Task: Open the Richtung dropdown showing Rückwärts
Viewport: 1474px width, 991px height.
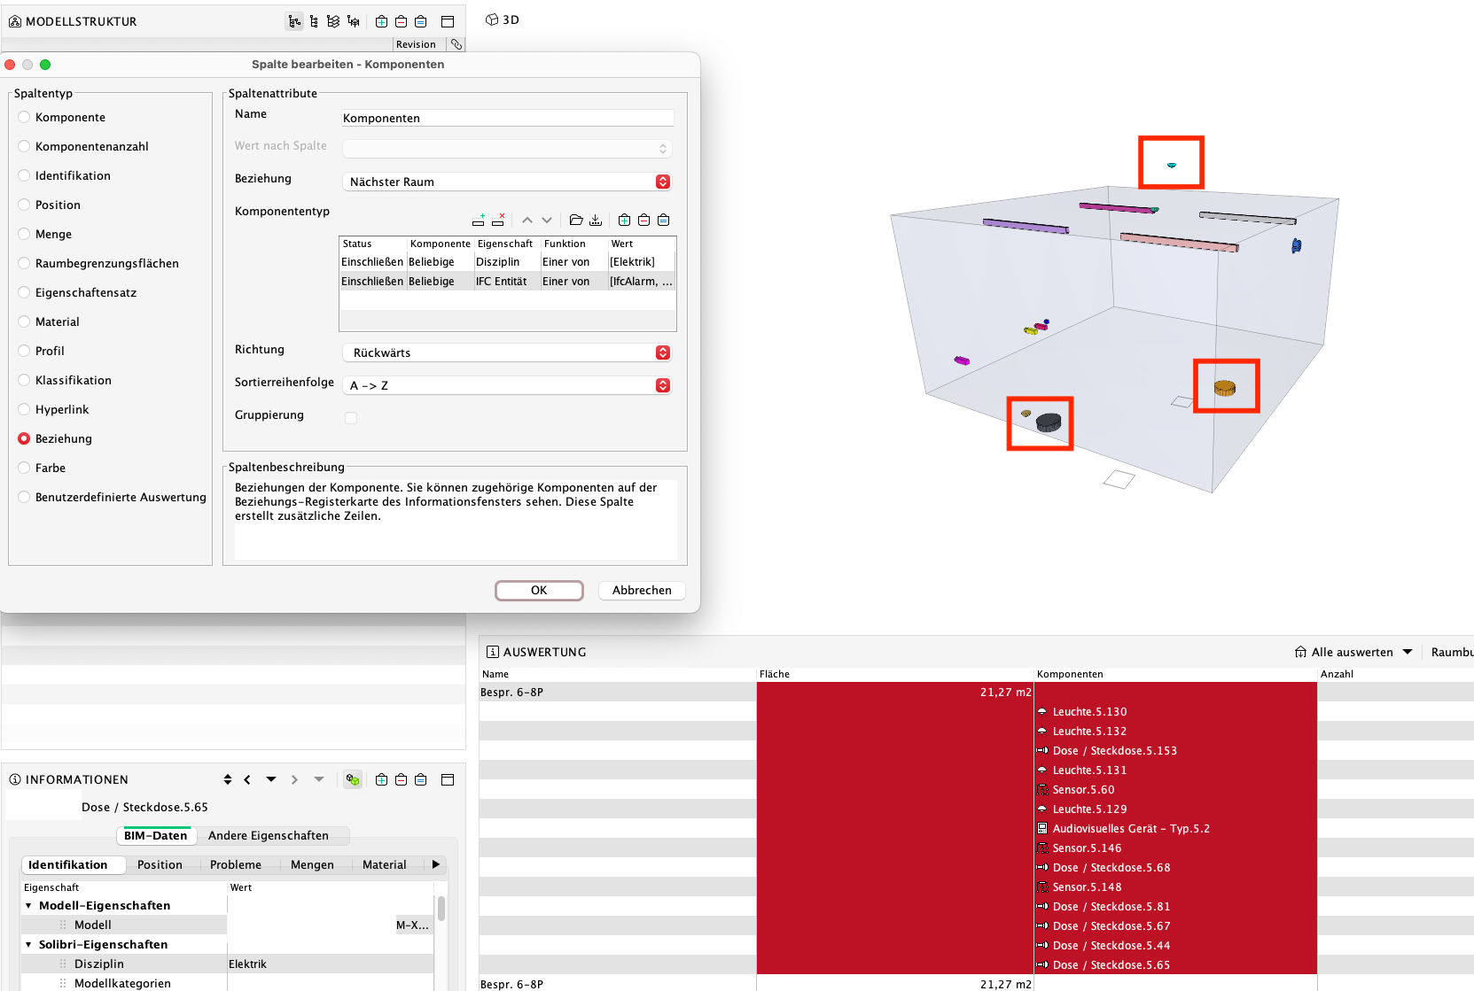Action: 507,352
